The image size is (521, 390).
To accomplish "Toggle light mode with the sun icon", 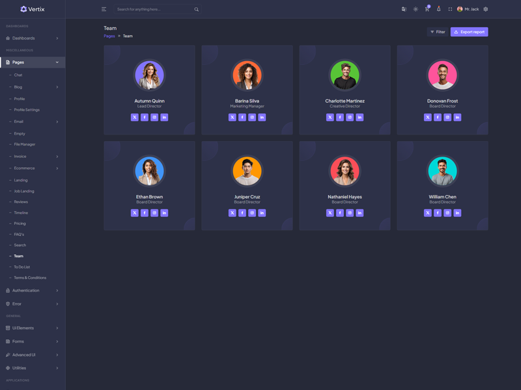I will point(415,9).
